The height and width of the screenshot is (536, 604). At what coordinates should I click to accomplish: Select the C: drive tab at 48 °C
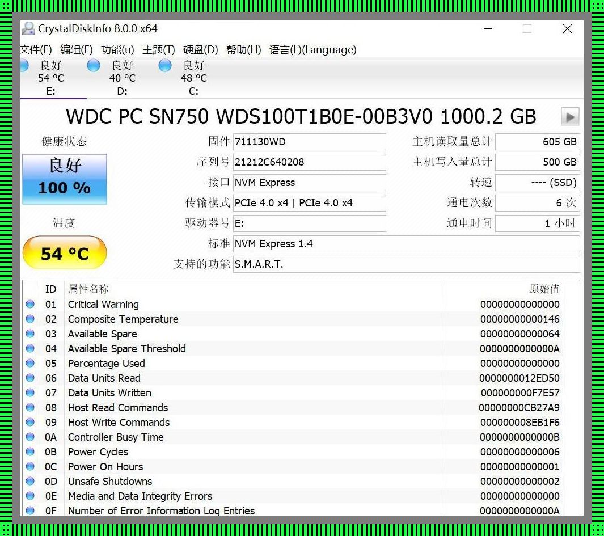tap(193, 78)
